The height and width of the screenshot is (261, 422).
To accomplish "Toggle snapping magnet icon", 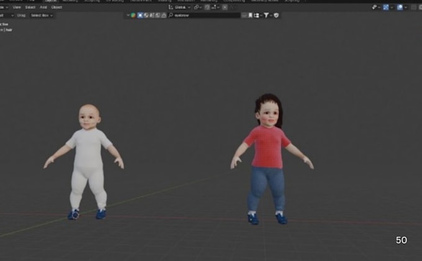I will point(207,7).
